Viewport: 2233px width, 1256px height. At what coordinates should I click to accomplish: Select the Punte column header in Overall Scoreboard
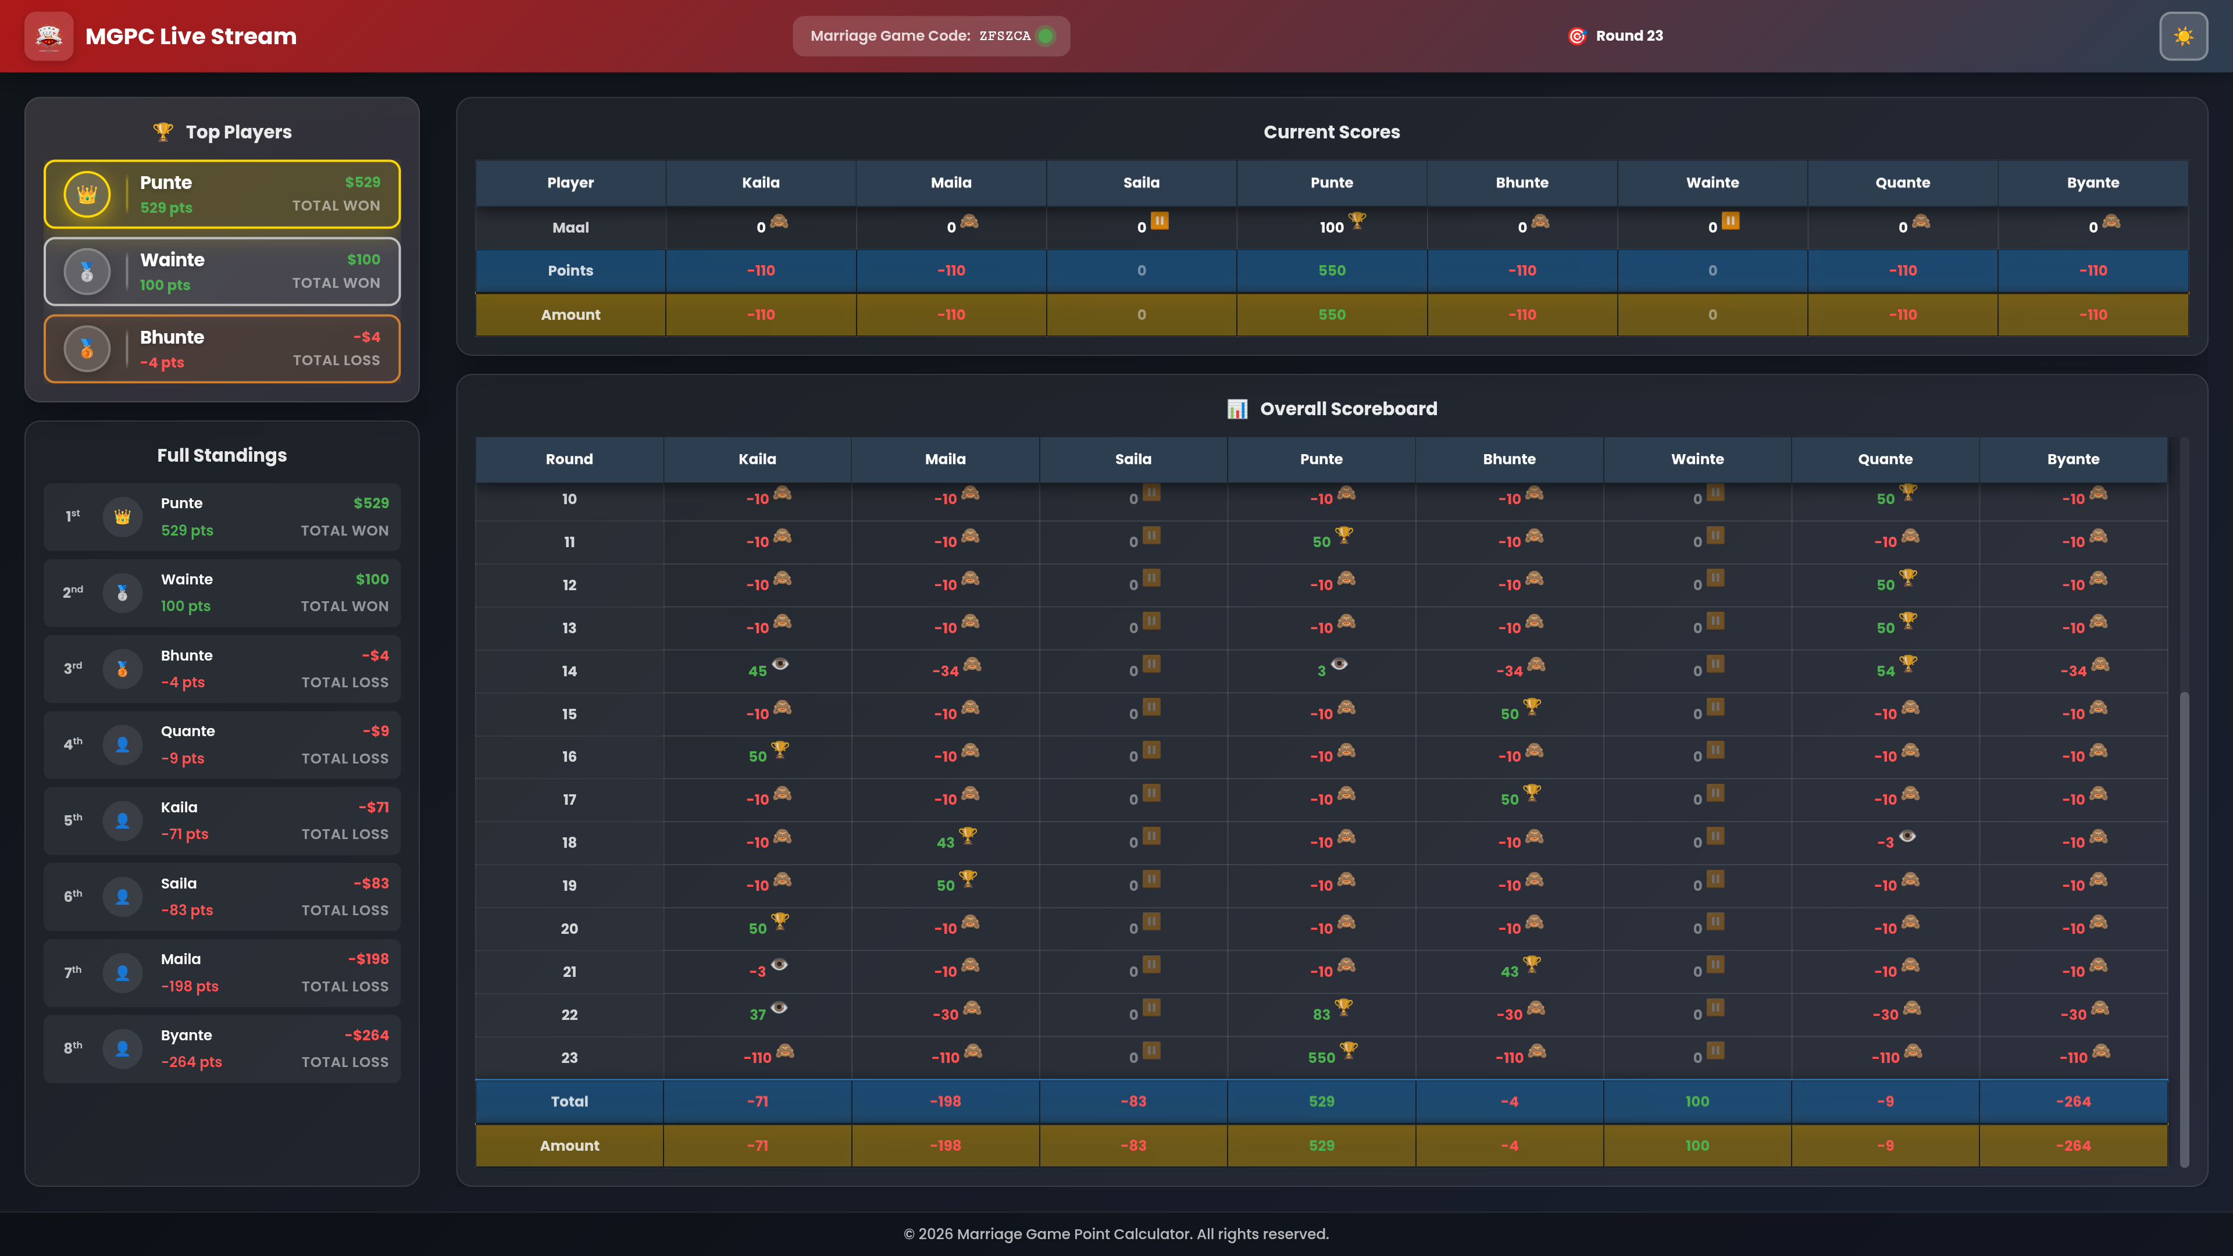point(1320,459)
